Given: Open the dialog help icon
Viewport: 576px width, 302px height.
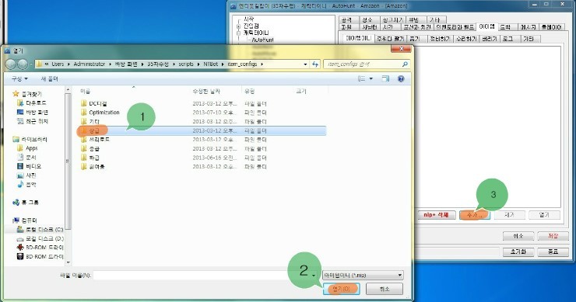Looking at the screenshot, I should pyautogui.click(x=401, y=78).
